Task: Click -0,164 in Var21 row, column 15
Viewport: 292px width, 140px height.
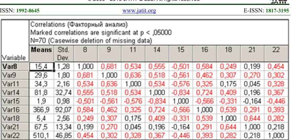Action: click(x=181, y=127)
